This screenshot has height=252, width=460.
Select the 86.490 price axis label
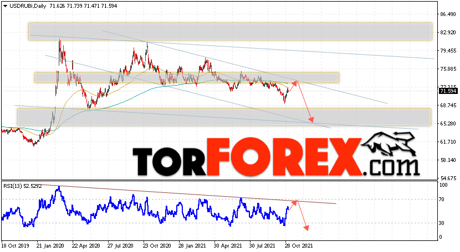(448, 14)
